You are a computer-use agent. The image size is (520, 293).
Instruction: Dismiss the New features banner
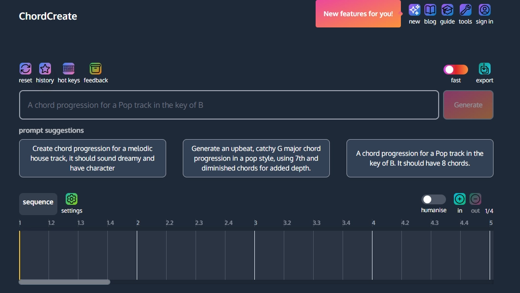358,14
